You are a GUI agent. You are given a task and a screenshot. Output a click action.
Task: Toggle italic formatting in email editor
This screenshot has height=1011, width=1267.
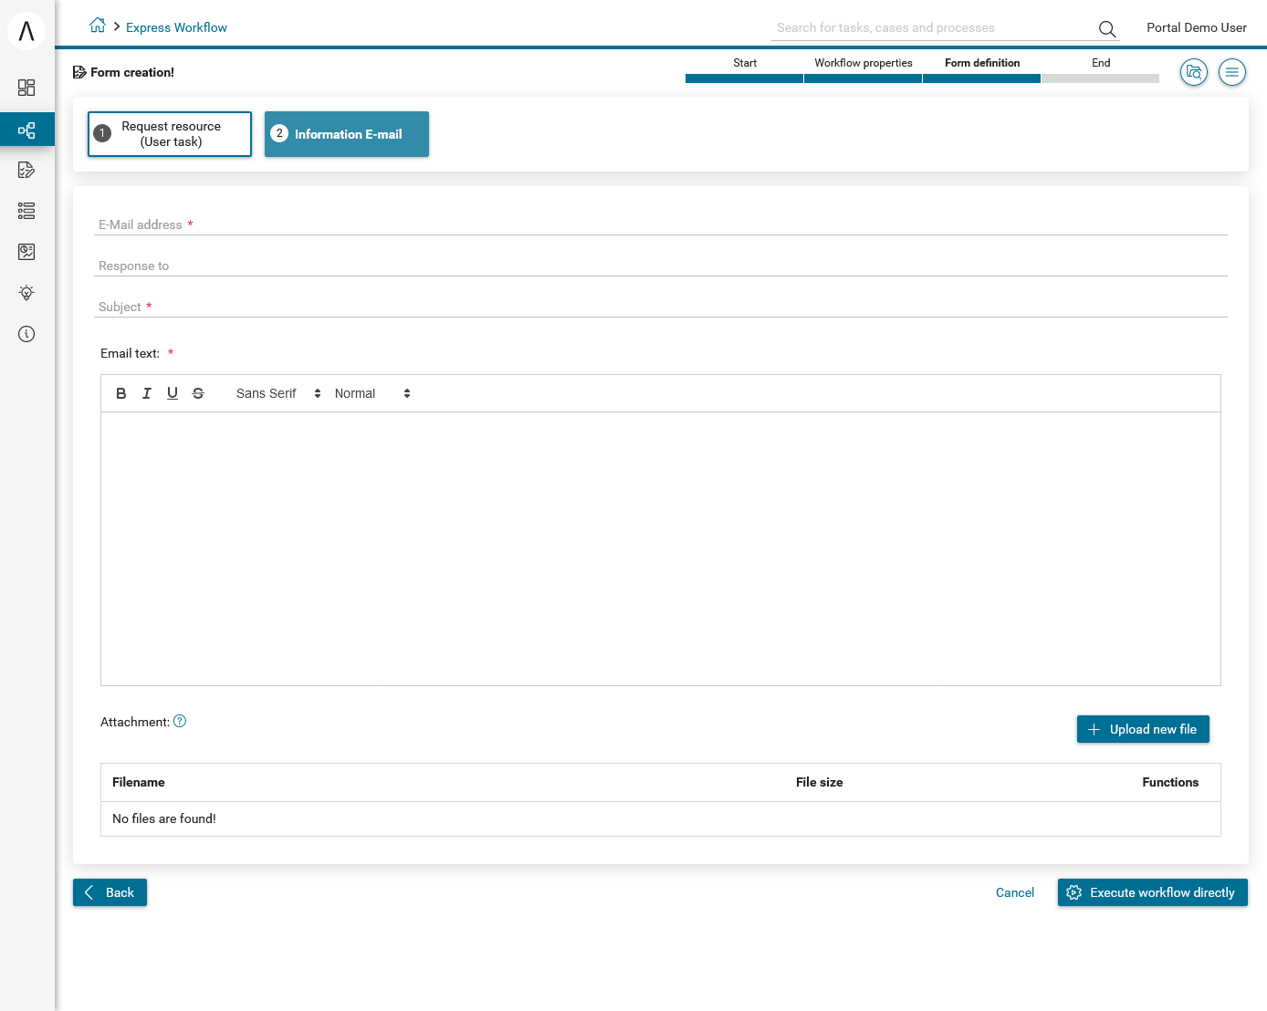[x=147, y=393]
